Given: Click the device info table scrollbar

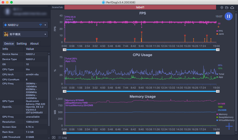Looking at the screenshot, I should coord(49,90).
